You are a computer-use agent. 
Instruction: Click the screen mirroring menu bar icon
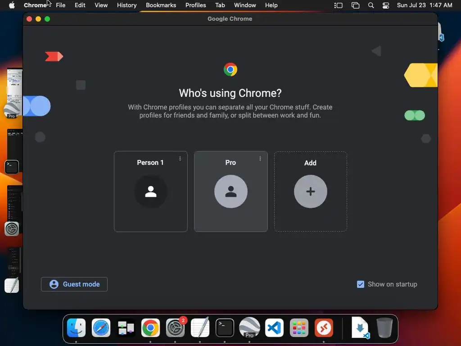356,5
